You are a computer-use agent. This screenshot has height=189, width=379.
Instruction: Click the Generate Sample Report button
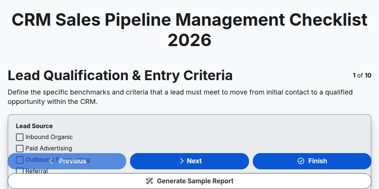point(189,181)
